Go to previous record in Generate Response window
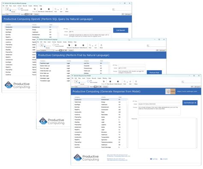 [73, 81]
